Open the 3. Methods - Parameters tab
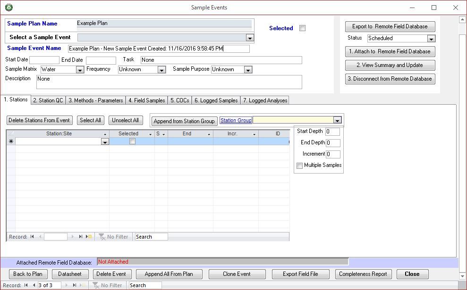Image resolution: width=467 pixels, height=290 pixels. [x=95, y=100]
